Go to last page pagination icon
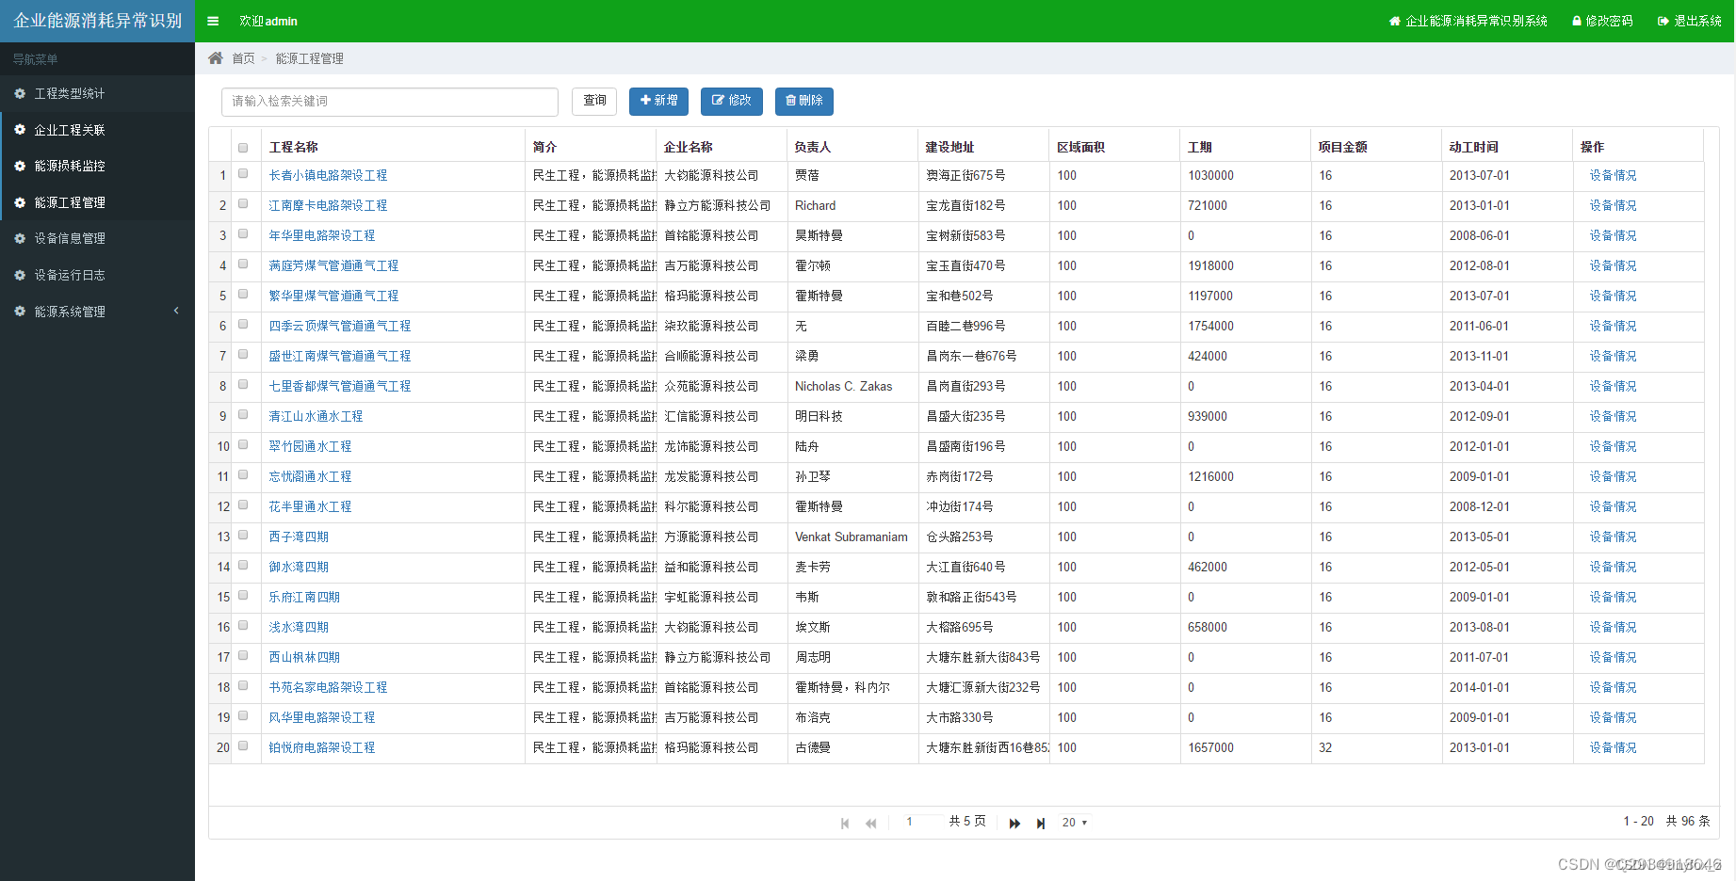 pos(1041,823)
